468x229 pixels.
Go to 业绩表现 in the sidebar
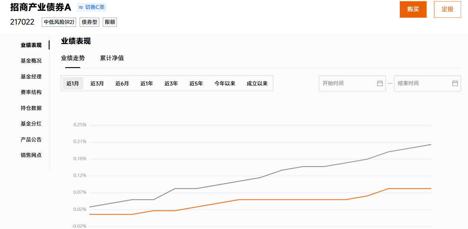[x=31, y=45]
